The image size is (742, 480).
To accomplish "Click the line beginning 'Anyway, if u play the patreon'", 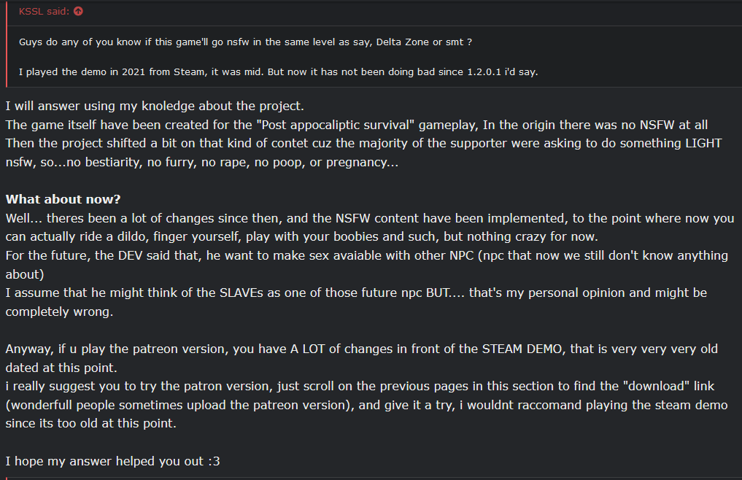I will [x=362, y=349].
